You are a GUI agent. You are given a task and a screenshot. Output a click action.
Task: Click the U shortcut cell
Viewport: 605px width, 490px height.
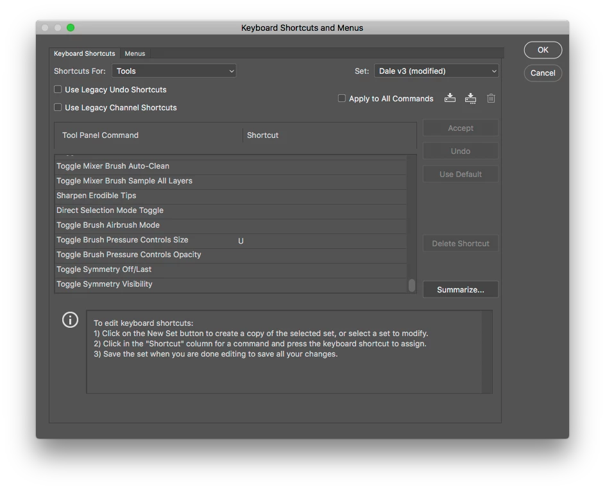(241, 241)
